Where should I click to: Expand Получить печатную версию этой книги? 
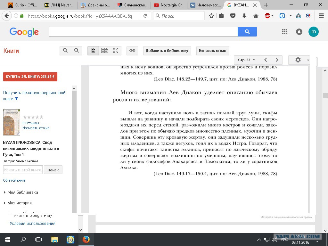tap(34, 96)
